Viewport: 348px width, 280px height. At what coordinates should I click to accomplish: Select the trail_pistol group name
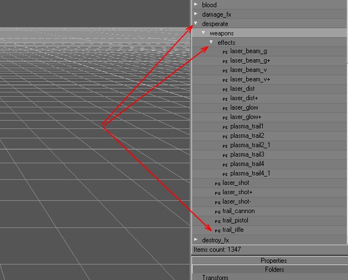click(235, 220)
